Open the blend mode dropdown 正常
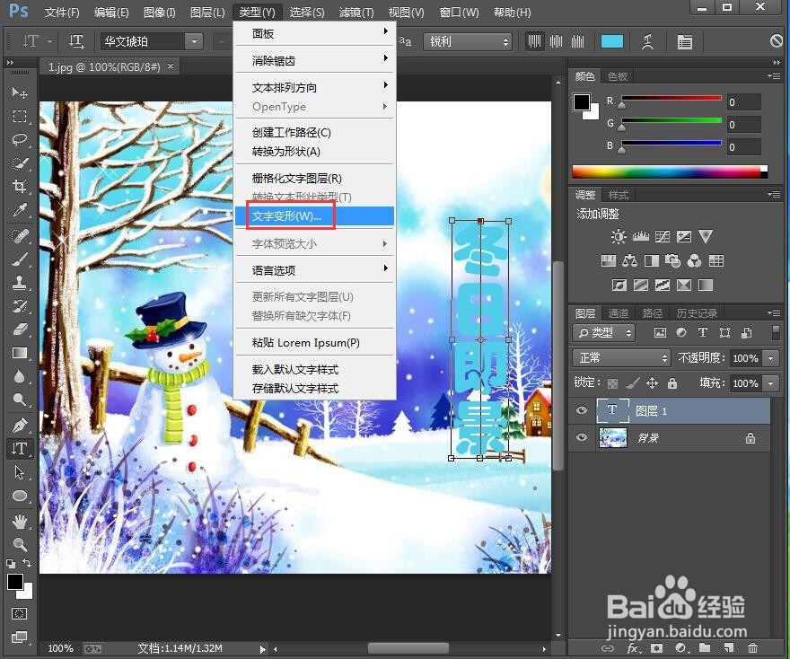 621,357
